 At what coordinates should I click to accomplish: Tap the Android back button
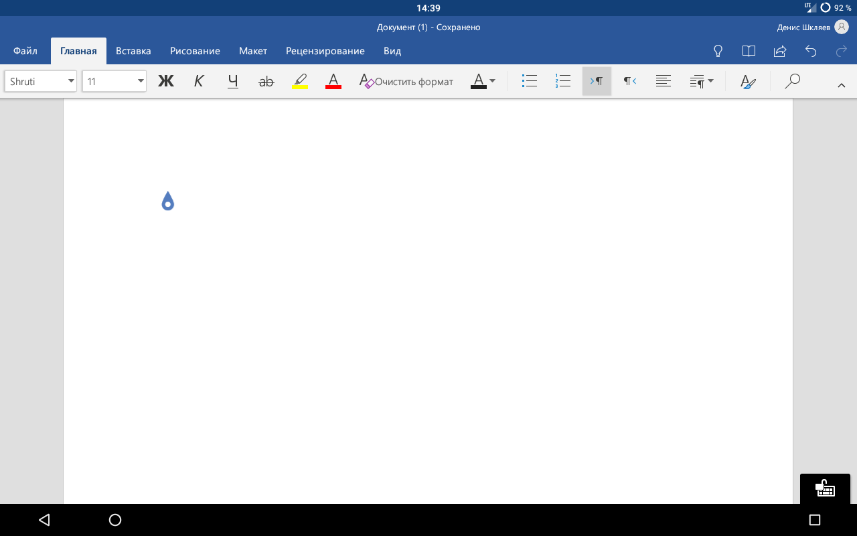point(44,519)
